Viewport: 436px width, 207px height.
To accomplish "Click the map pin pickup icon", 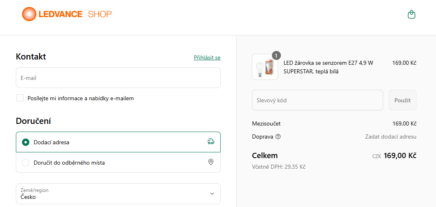I will click(211, 162).
